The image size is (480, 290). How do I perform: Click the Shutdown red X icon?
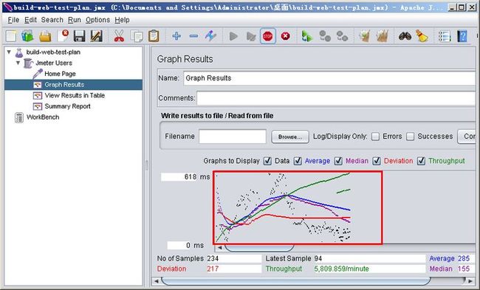[x=285, y=36]
